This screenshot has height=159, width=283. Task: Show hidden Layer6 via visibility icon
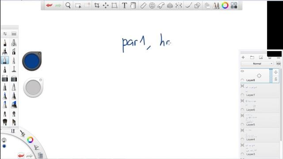point(242,101)
